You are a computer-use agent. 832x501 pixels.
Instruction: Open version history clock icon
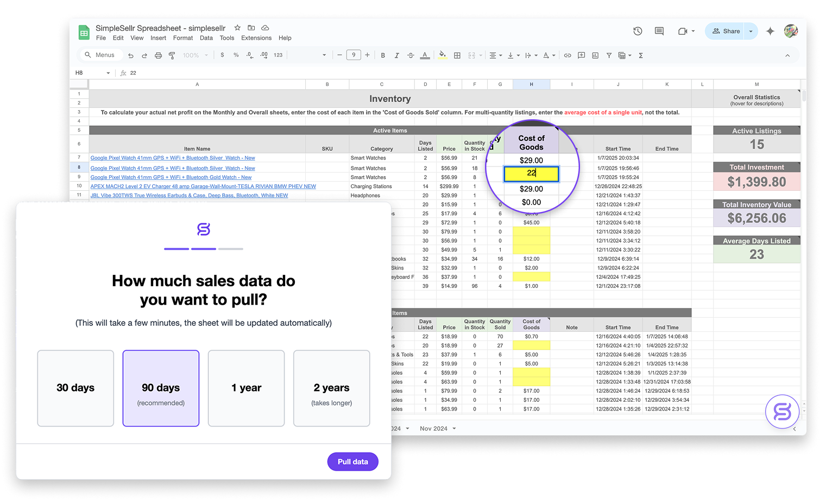638,31
